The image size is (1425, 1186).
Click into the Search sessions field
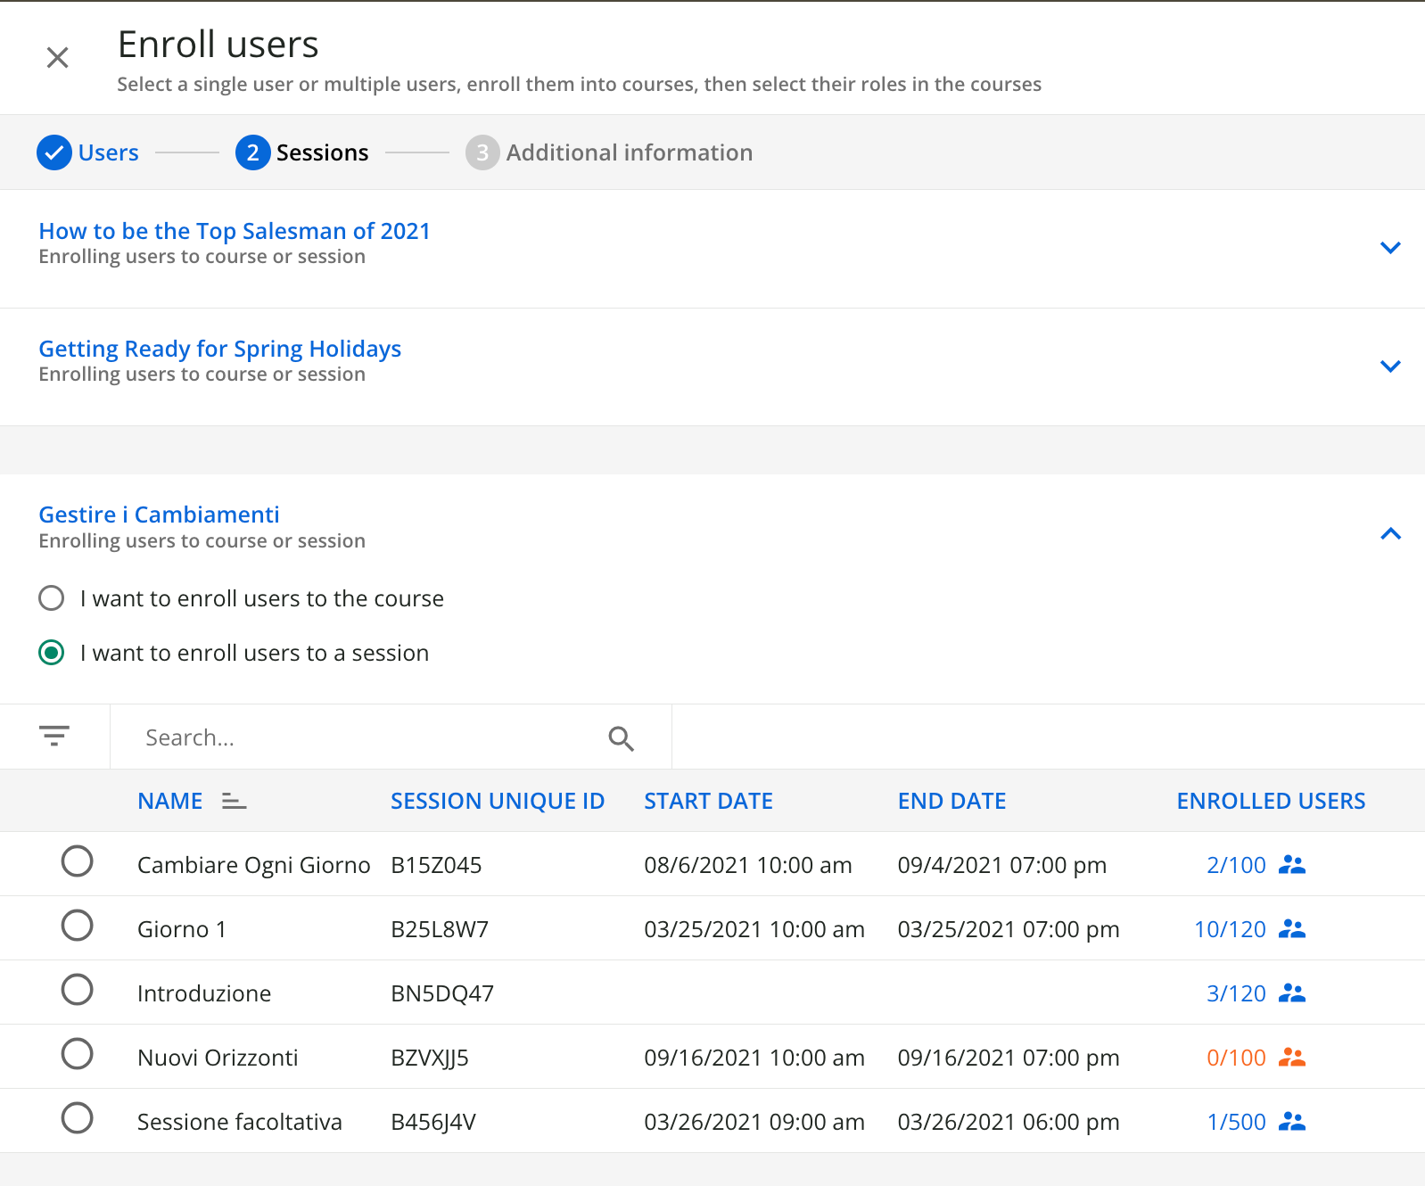(x=366, y=738)
